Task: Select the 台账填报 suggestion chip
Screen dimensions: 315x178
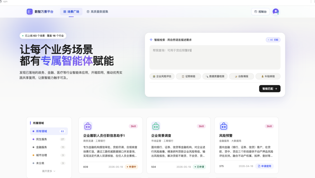Action: 242,76
